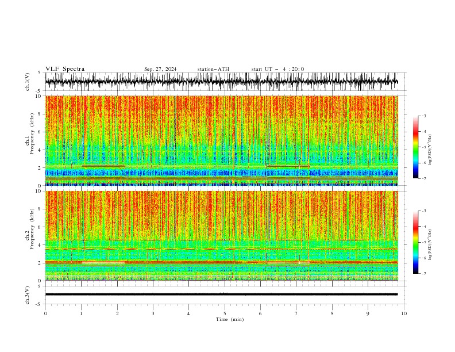Click the ch.3 flat waveform trace
The width and height of the screenshot is (455, 352).
222,294
